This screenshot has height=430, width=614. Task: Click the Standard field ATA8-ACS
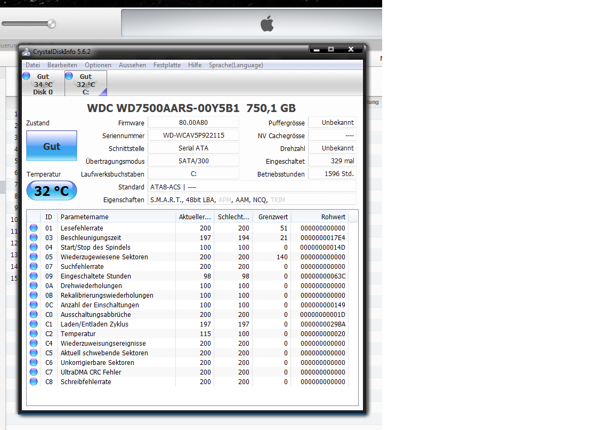click(x=252, y=187)
